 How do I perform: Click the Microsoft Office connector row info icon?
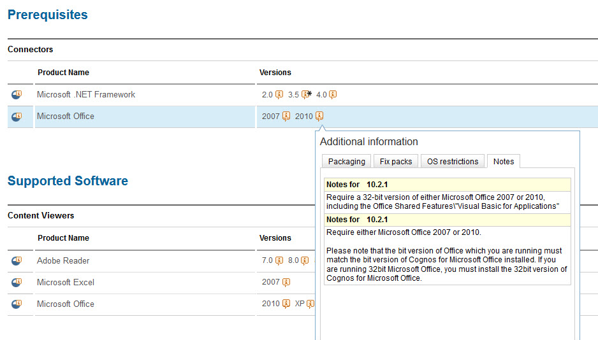pos(17,117)
